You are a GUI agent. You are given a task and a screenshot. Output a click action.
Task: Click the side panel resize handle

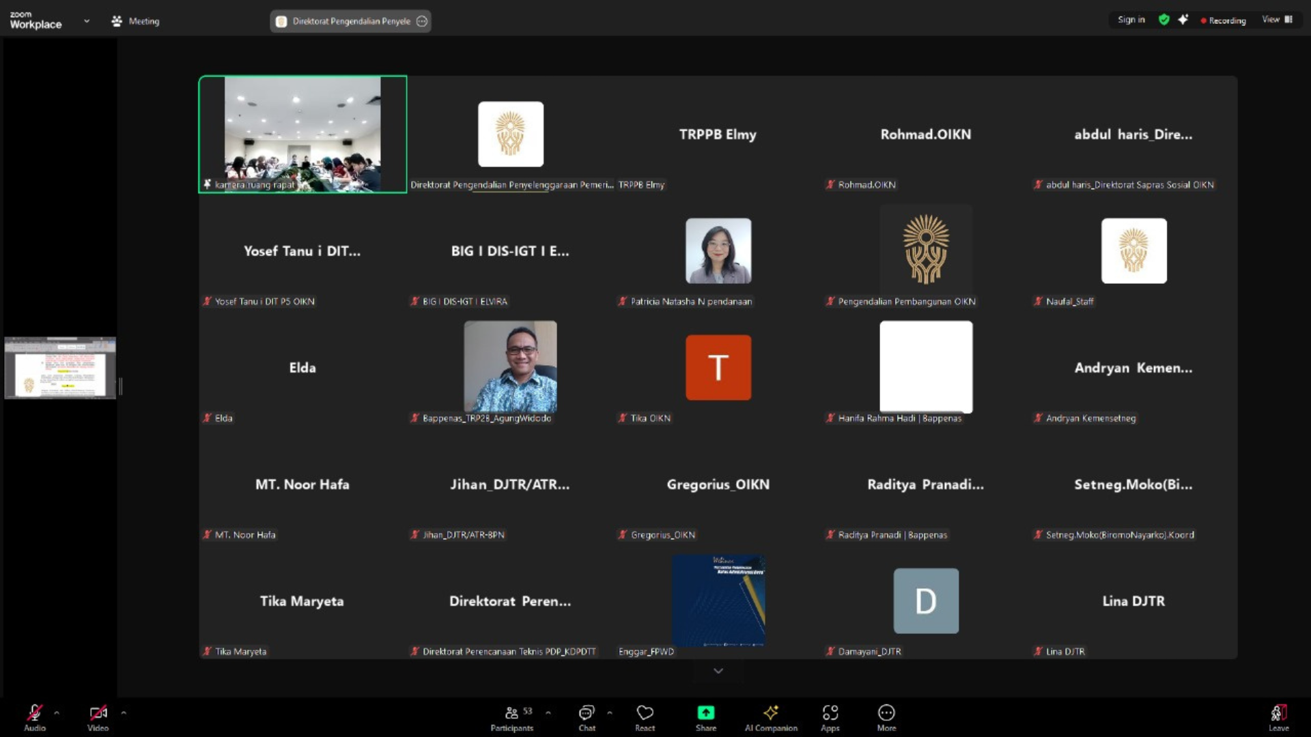121,386
